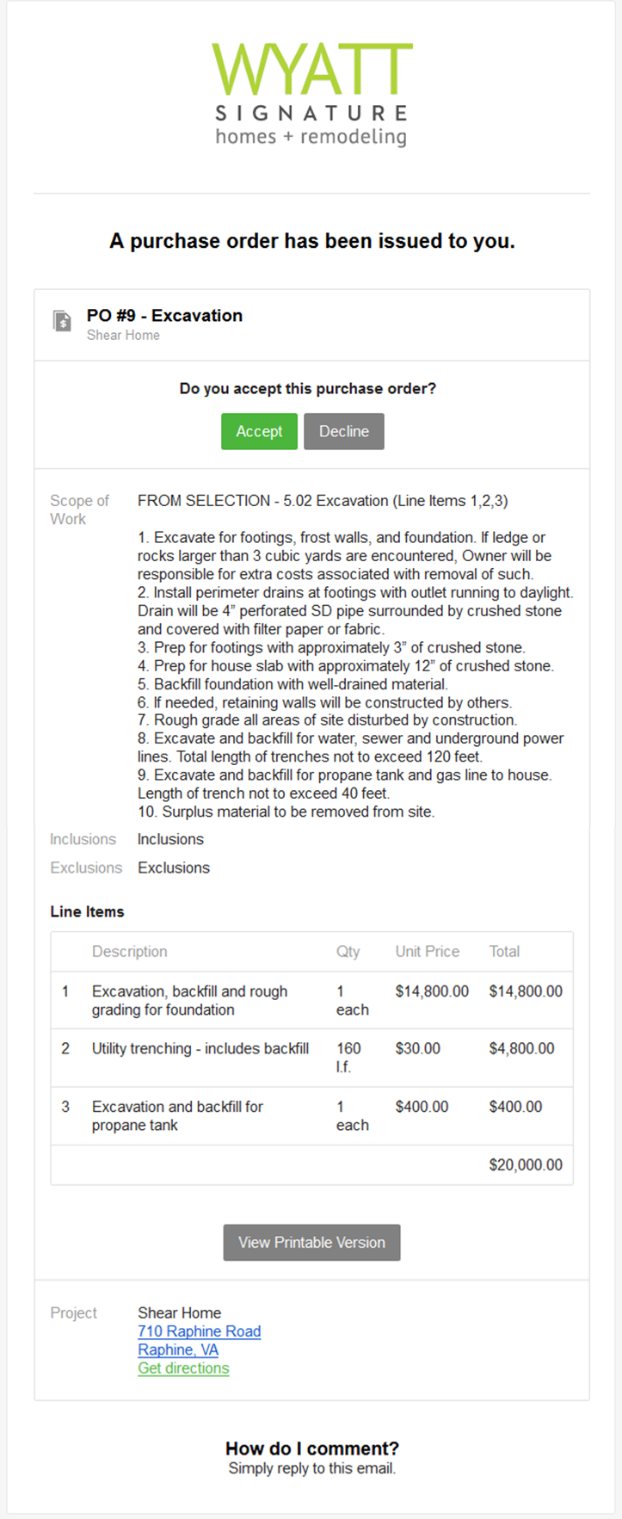Click the How do I comment? heading
Screen dimensions: 622x1519
coord(311,1448)
